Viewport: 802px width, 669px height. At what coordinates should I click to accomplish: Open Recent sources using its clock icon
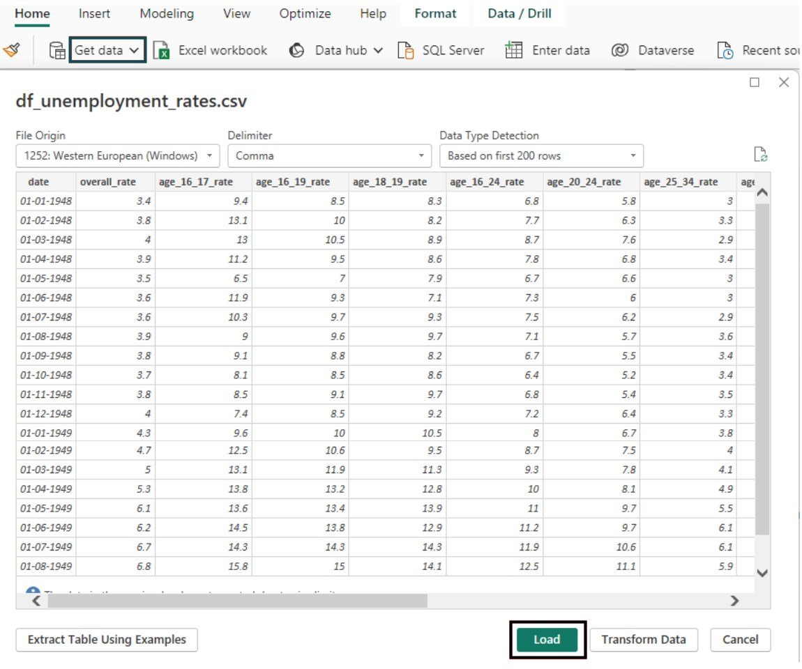[726, 49]
